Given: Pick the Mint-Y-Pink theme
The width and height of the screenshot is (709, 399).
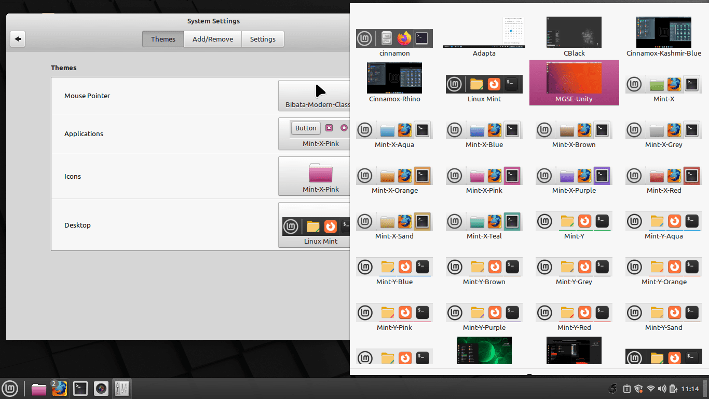Looking at the screenshot, I should point(394,317).
